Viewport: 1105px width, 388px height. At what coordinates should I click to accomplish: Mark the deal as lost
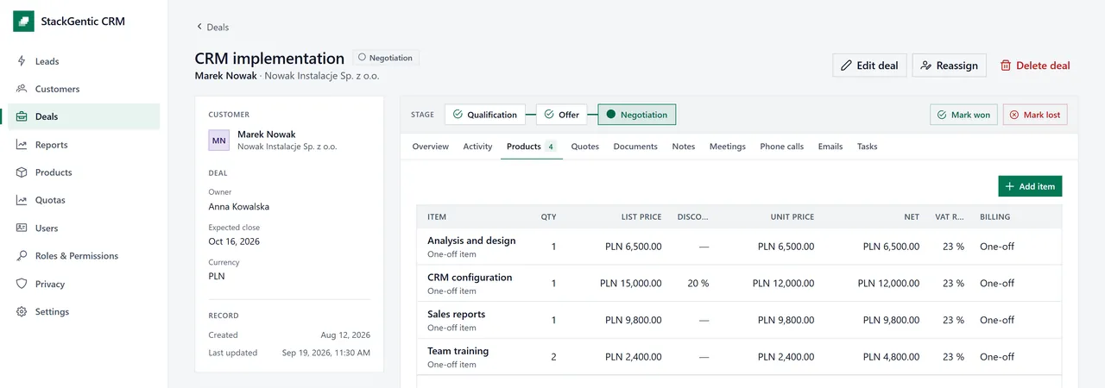coord(1035,115)
